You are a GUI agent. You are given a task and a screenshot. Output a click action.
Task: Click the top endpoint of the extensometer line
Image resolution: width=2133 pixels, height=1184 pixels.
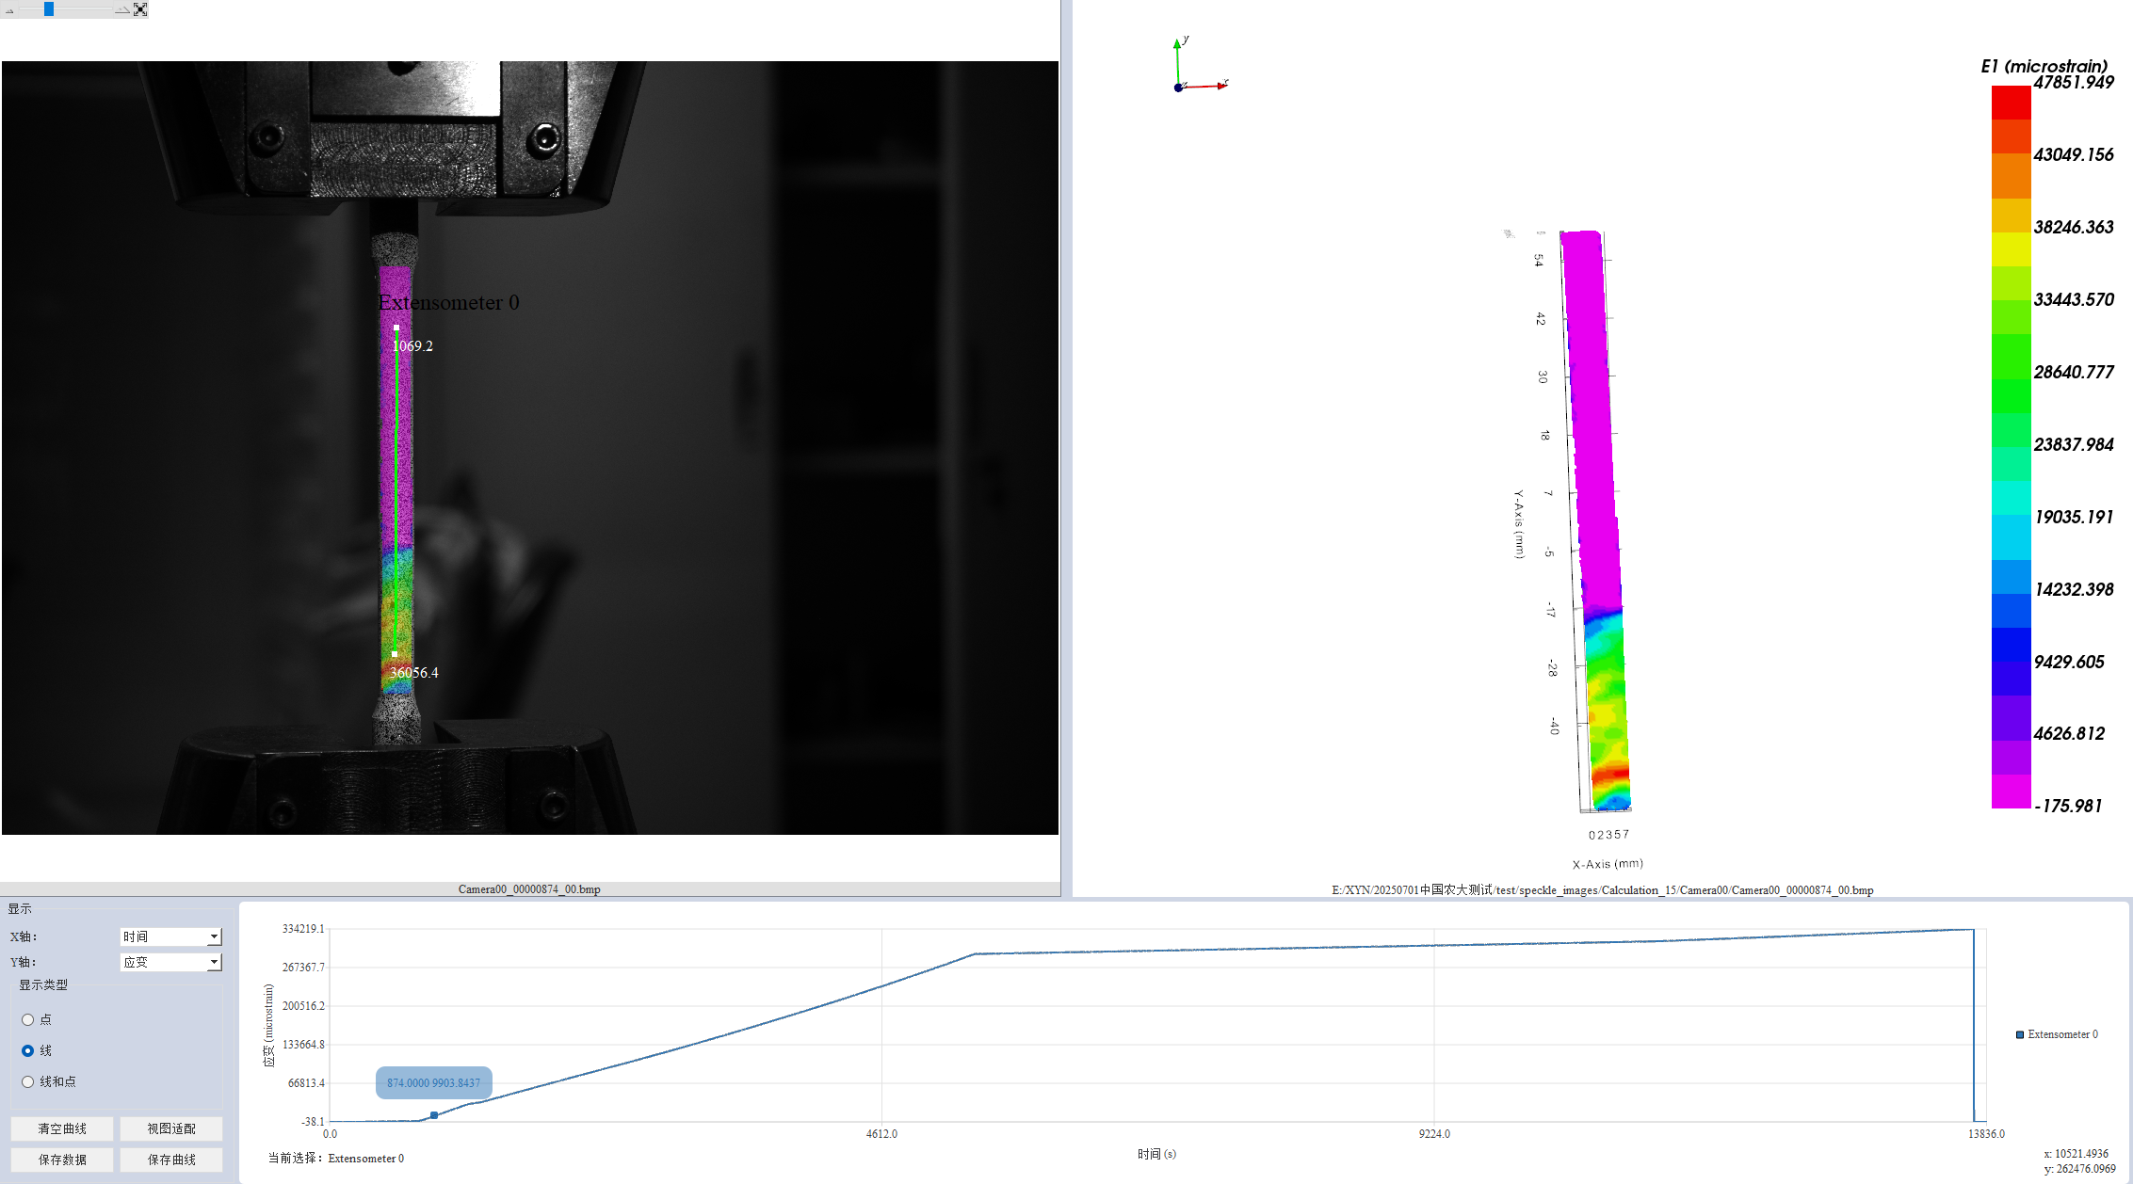click(x=396, y=328)
